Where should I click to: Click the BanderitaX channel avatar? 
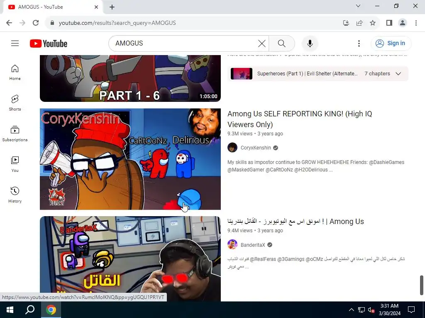(232, 245)
